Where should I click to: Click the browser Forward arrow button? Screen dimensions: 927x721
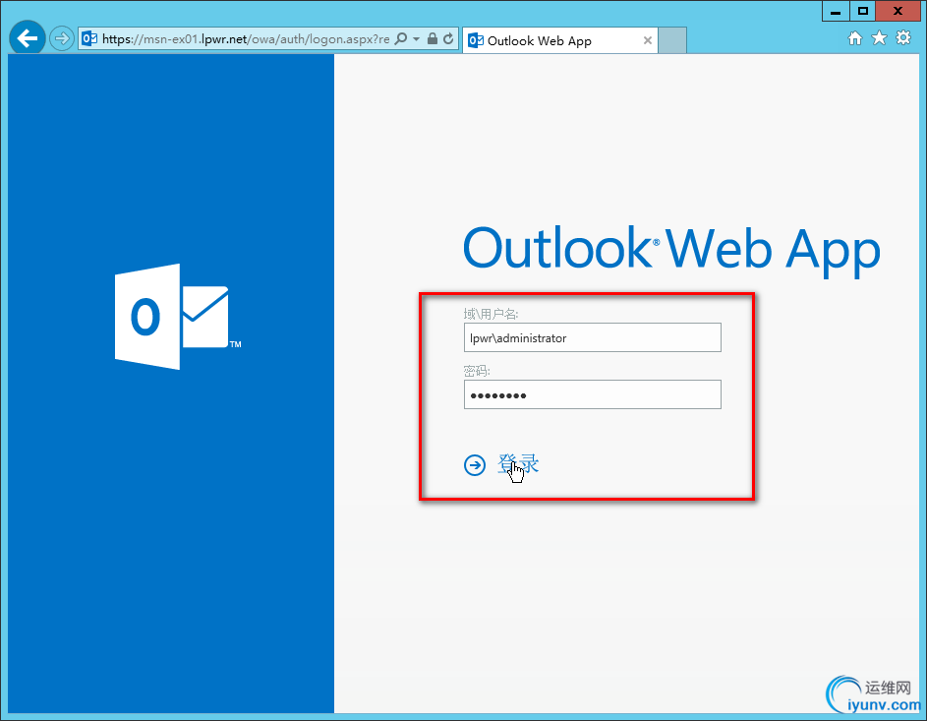click(x=61, y=39)
